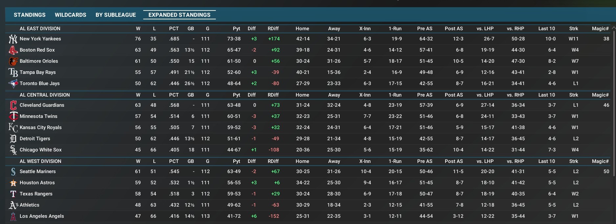Open the Kansas City Royals team link

pyautogui.click(x=40, y=127)
